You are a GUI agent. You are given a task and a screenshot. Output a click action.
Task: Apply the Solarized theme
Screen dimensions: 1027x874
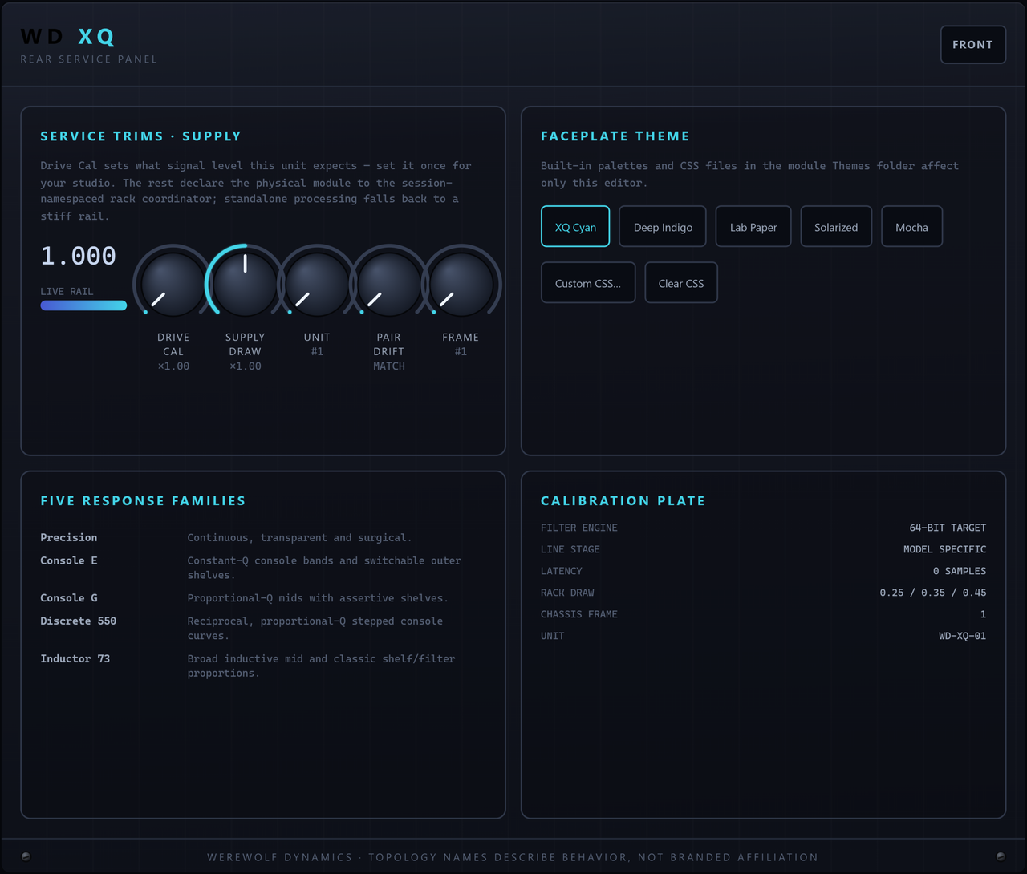pyautogui.click(x=836, y=227)
